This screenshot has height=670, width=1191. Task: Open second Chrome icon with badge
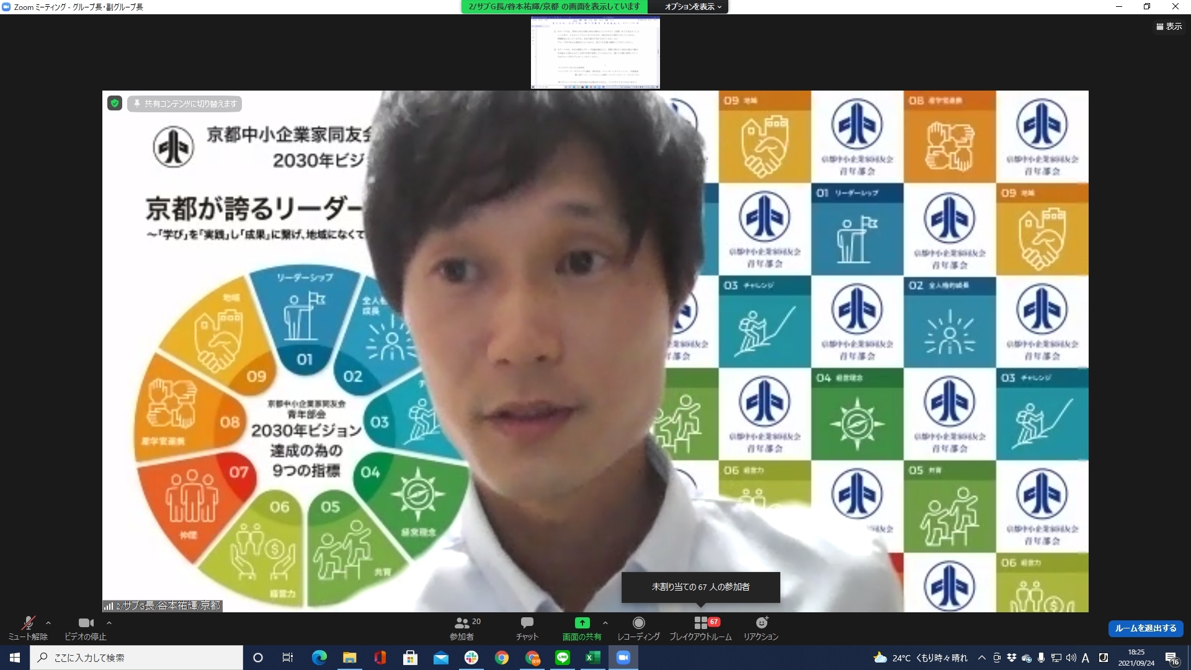(x=532, y=658)
